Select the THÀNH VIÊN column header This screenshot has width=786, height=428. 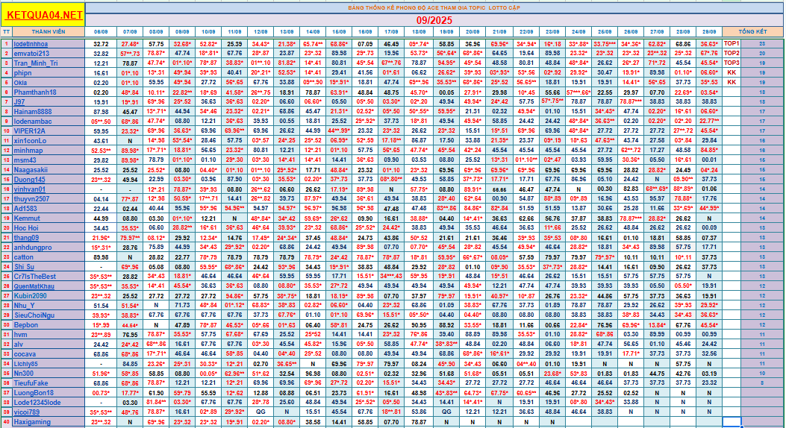(x=49, y=33)
